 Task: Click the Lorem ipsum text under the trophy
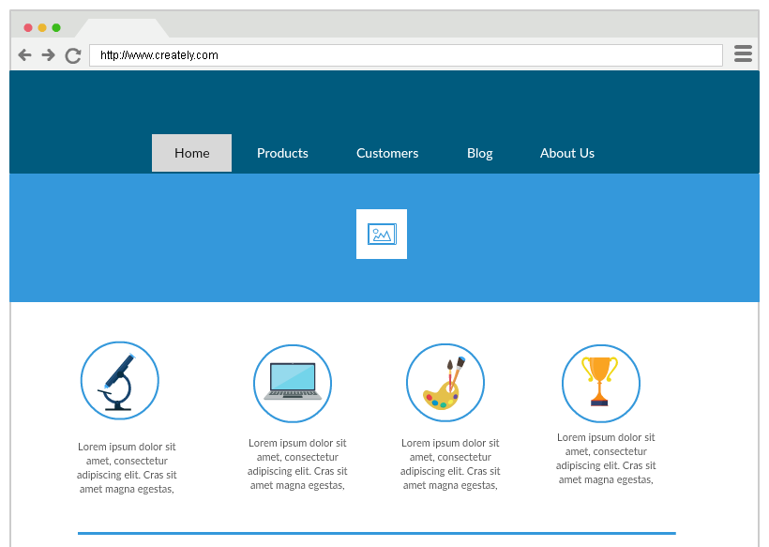[x=605, y=458]
